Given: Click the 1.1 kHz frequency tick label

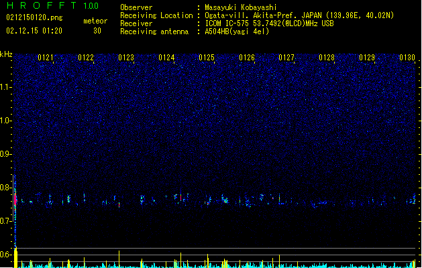Looking at the screenshot, I should pyautogui.click(x=5, y=87).
